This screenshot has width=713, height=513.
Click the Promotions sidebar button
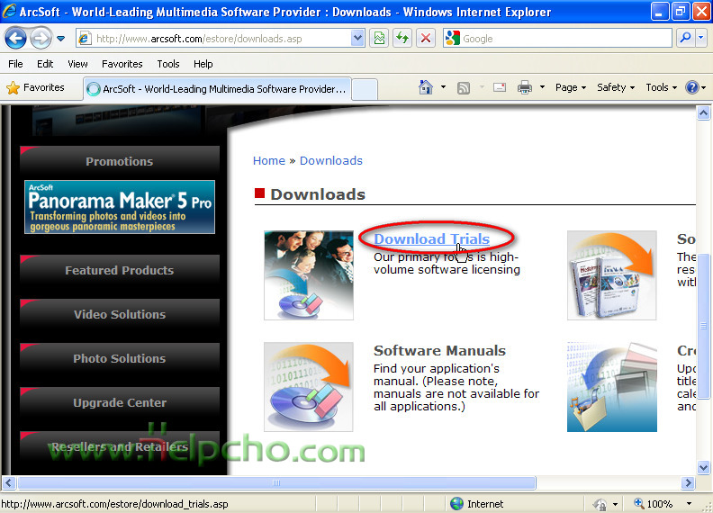point(120,162)
